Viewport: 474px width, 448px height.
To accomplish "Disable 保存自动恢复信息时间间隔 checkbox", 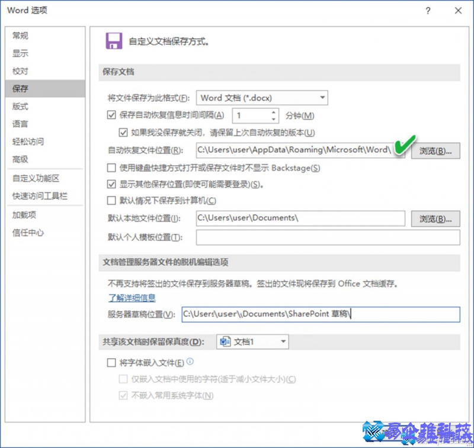I will tap(111, 115).
